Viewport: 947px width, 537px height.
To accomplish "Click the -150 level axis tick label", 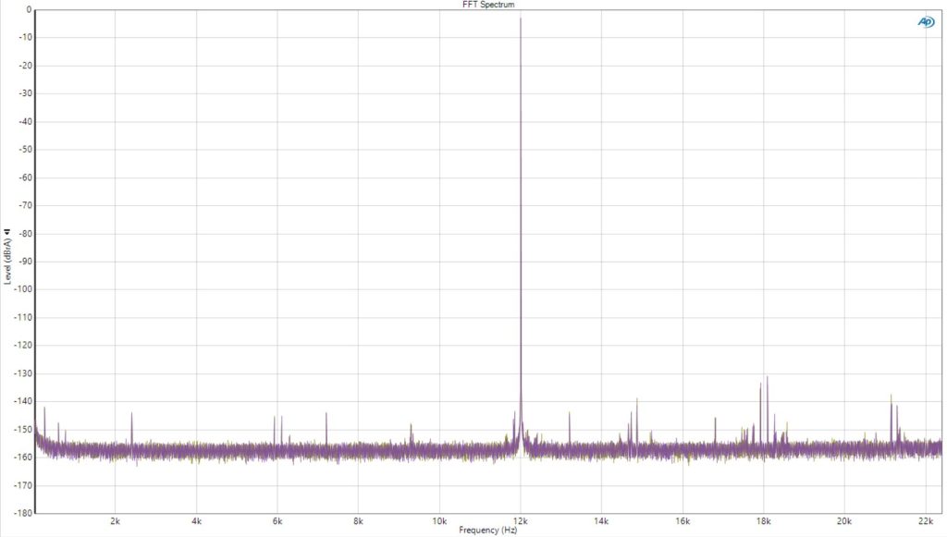I will click(x=23, y=429).
